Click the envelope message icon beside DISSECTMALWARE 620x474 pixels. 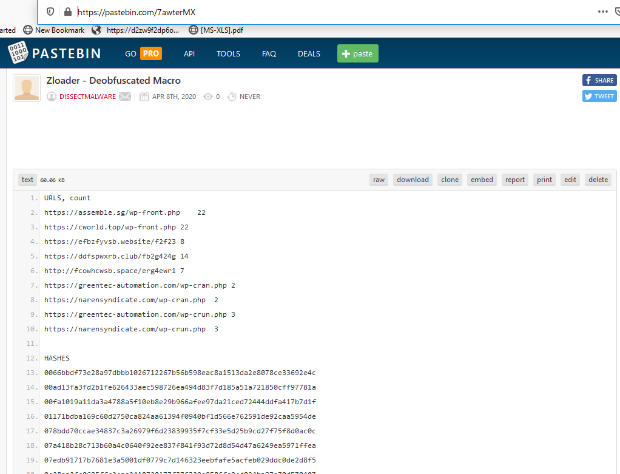[x=125, y=96]
